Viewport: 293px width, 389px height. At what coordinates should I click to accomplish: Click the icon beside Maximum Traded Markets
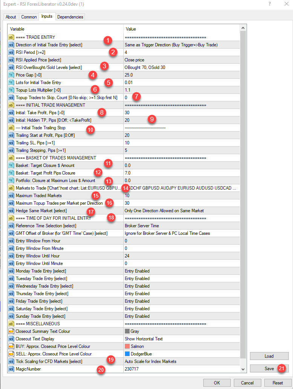pos(11,196)
